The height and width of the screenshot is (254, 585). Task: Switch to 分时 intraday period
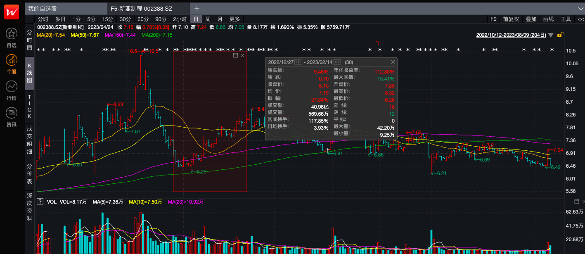click(43, 19)
